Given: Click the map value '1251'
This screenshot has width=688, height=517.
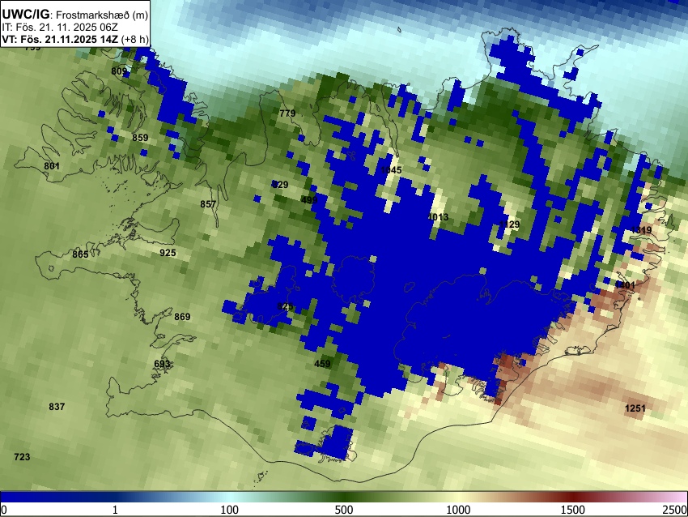Looking at the screenshot, I should coord(635,408).
